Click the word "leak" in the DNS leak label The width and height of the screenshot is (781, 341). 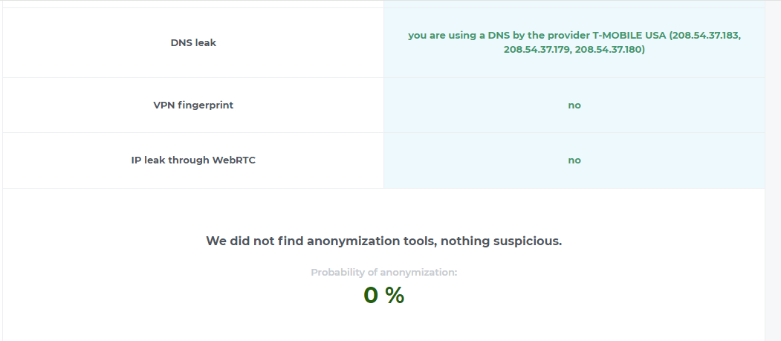tap(206, 42)
